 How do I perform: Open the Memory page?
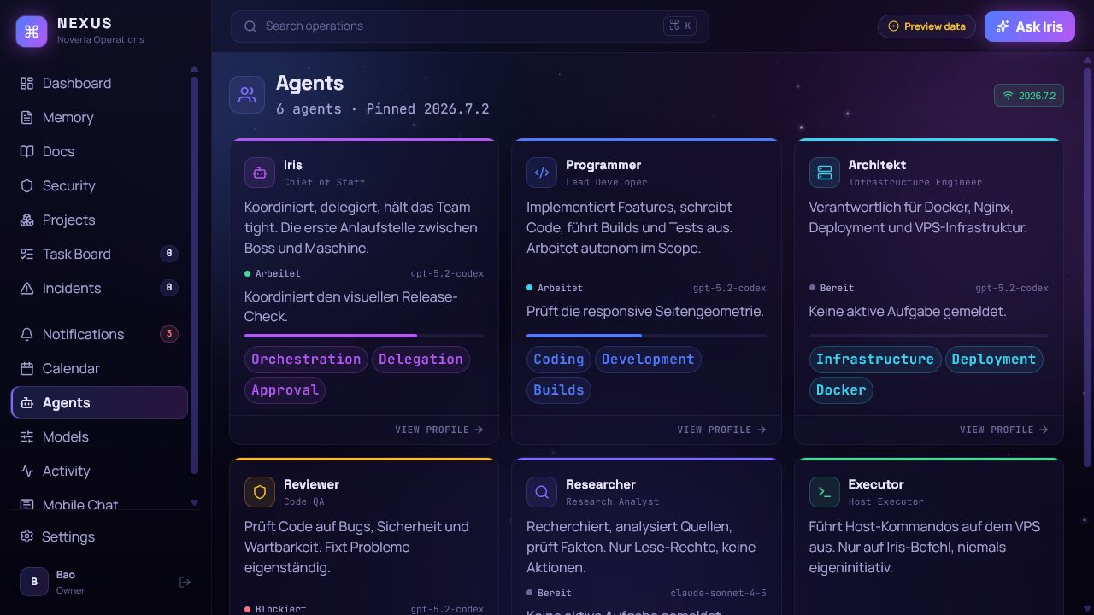pyautogui.click(x=99, y=117)
